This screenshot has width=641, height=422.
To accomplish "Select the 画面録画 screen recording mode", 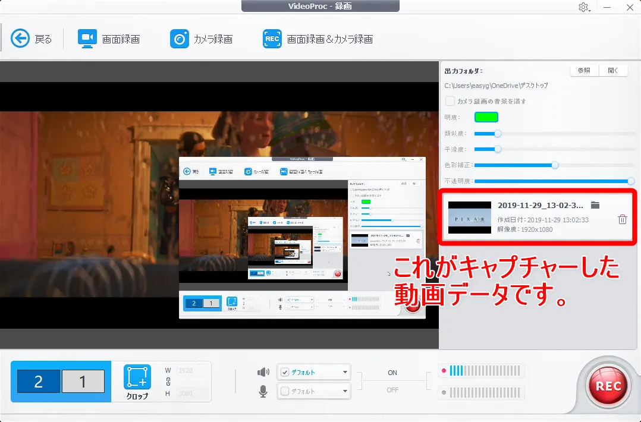I will coord(109,39).
